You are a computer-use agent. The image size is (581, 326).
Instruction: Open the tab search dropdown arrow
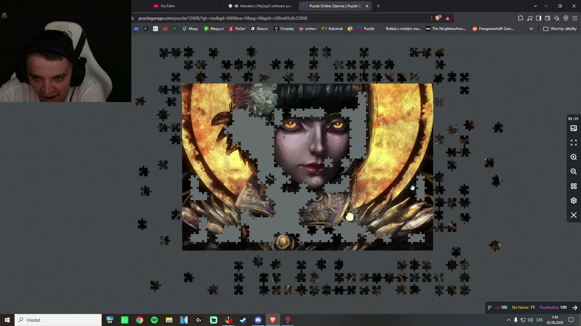coord(535,6)
